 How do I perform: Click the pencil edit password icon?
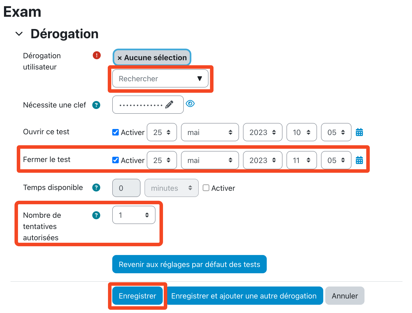pyautogui.click(x=169, y=104)
